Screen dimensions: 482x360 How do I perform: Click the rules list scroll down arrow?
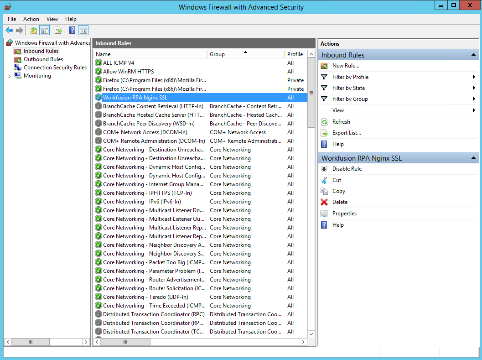[311, 334]
